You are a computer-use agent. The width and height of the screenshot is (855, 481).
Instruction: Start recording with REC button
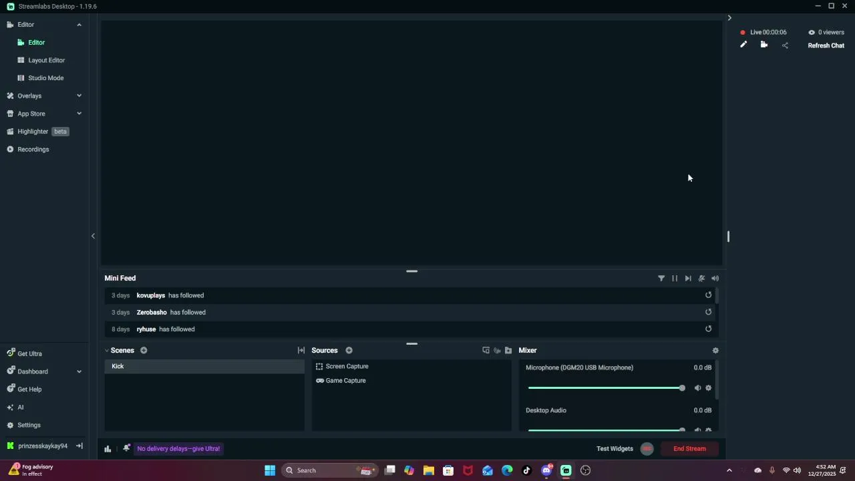tap(647, 449)
